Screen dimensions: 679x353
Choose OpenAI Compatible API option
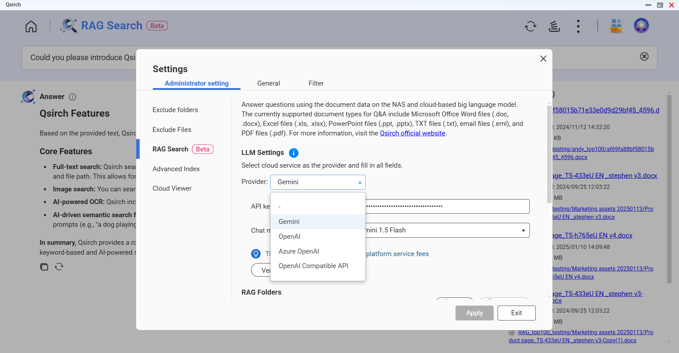coord(318,266)
